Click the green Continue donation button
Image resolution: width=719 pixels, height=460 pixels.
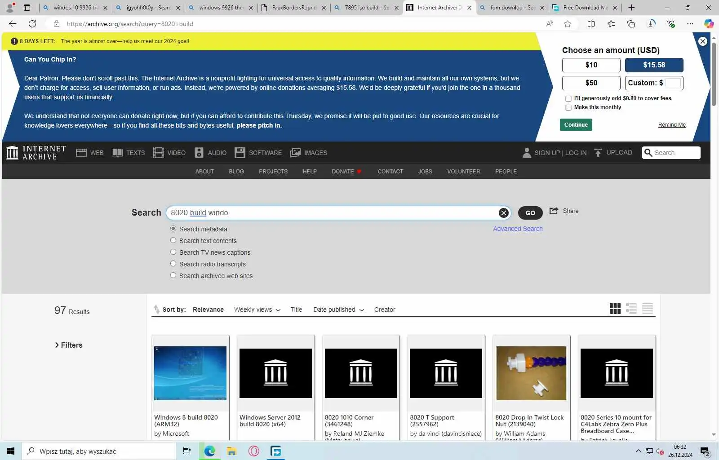pyautogui.click(x=576, y=125)
